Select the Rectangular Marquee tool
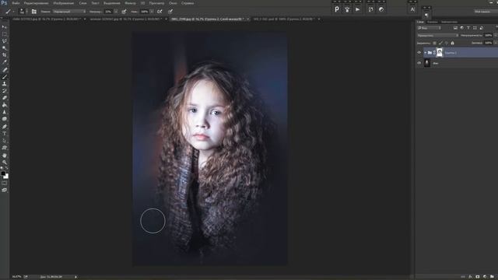 pyautogui.click(x=5, y=34)
